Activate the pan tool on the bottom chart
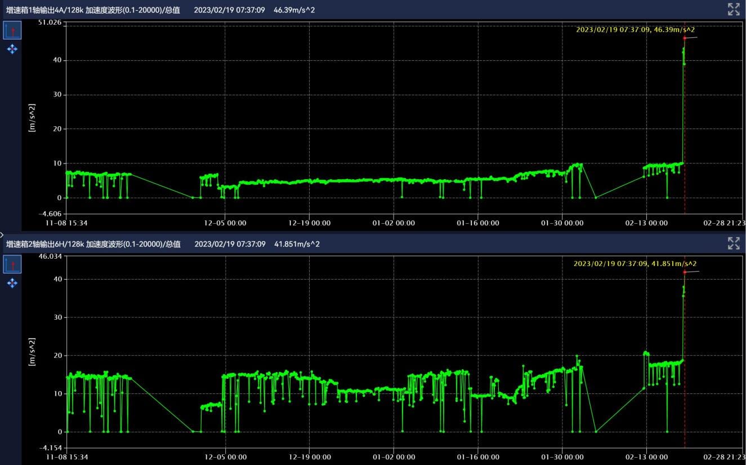746x465 pixels. pos(12,283)
